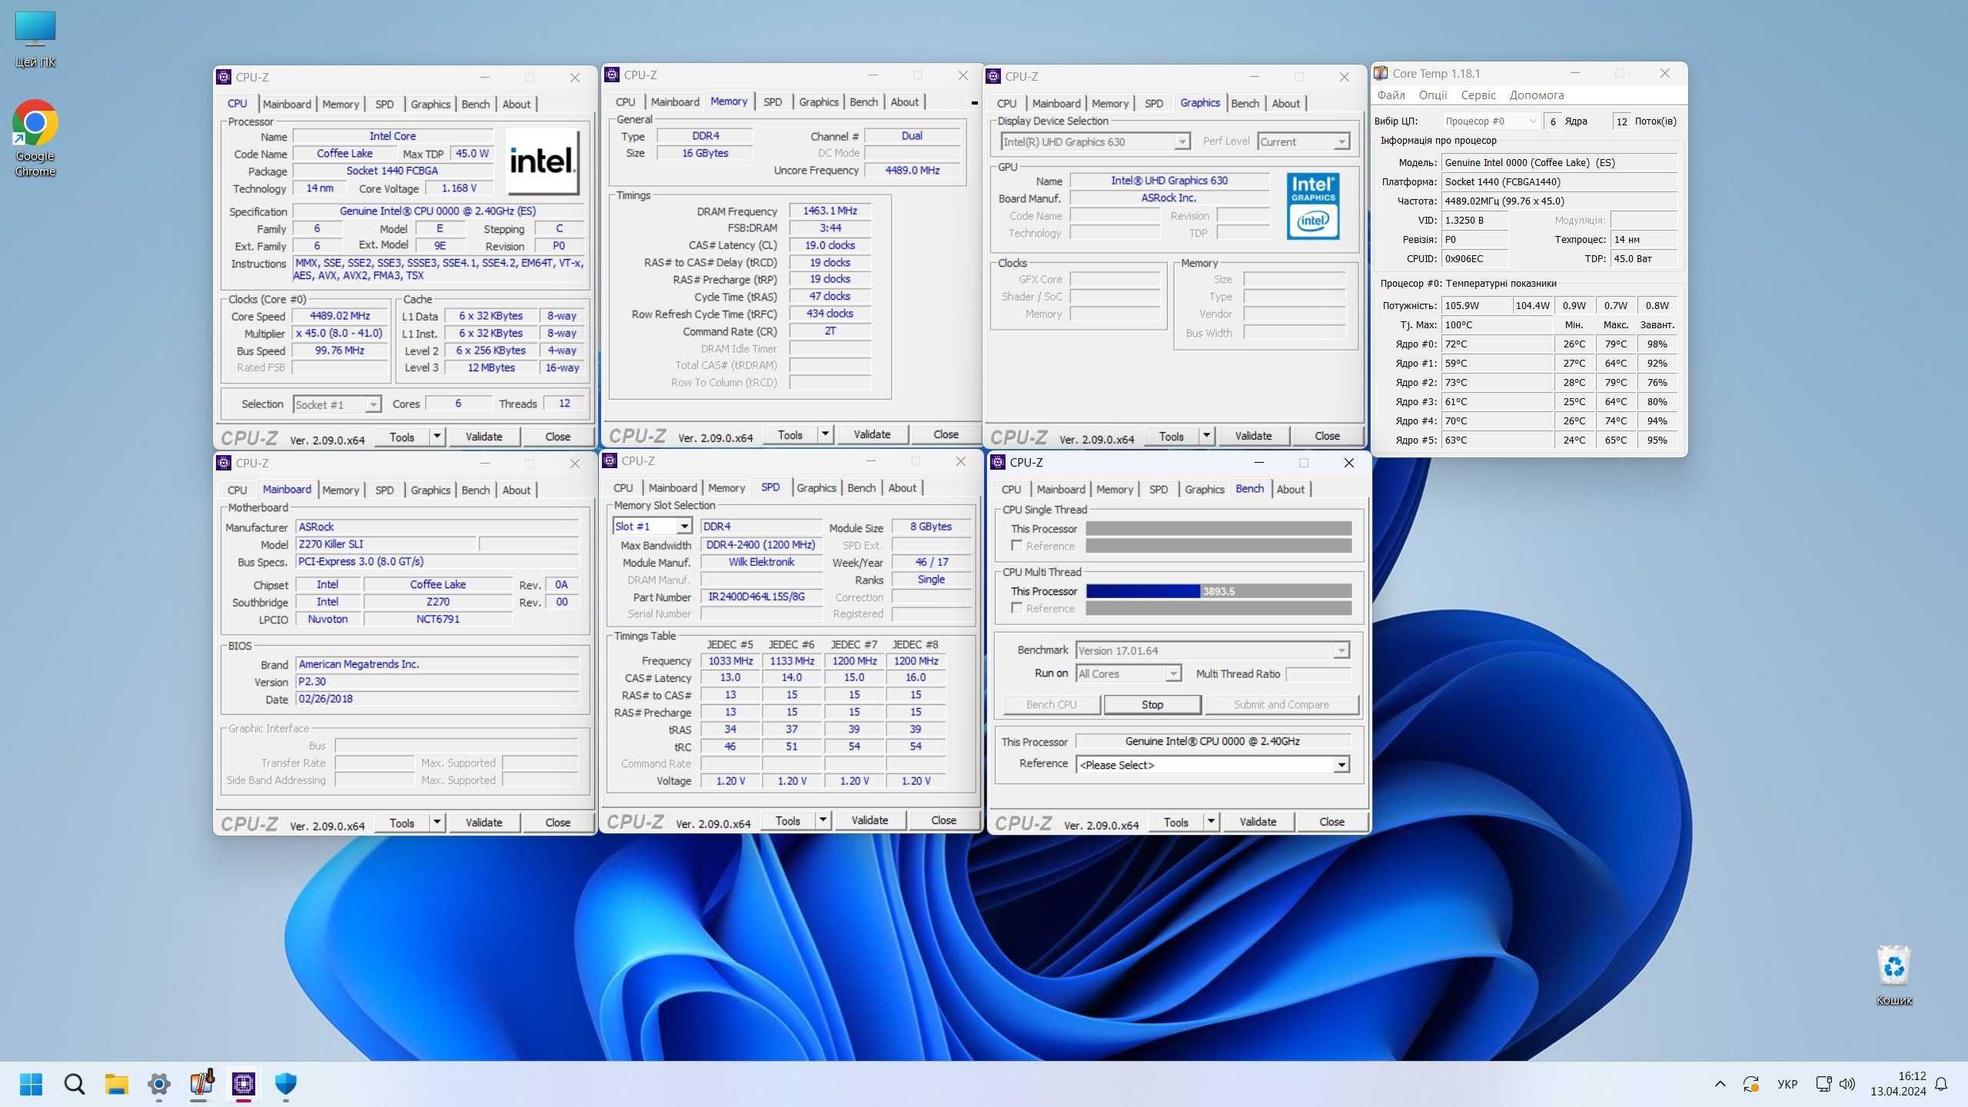Click CPU-Z title icon of Memory window
The height and width of the screenshot is (1107, 1968).
point(612,75)
